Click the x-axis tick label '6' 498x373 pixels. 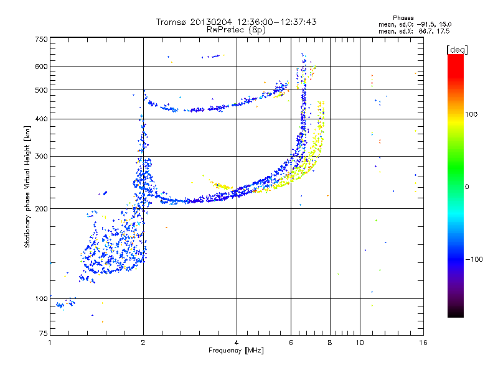tap(291, 343)
